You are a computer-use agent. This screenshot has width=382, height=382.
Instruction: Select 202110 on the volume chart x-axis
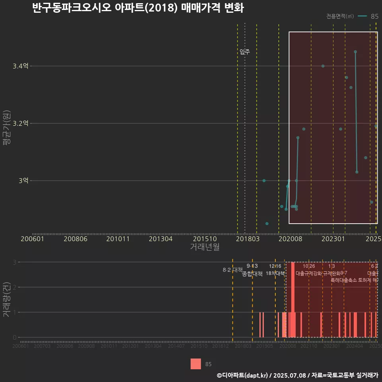(x=309, y=346)
